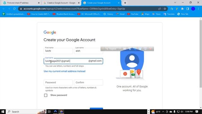Open the Windows Start menu
The height and width of the screenshot is (114, 202).
[3, 112]
